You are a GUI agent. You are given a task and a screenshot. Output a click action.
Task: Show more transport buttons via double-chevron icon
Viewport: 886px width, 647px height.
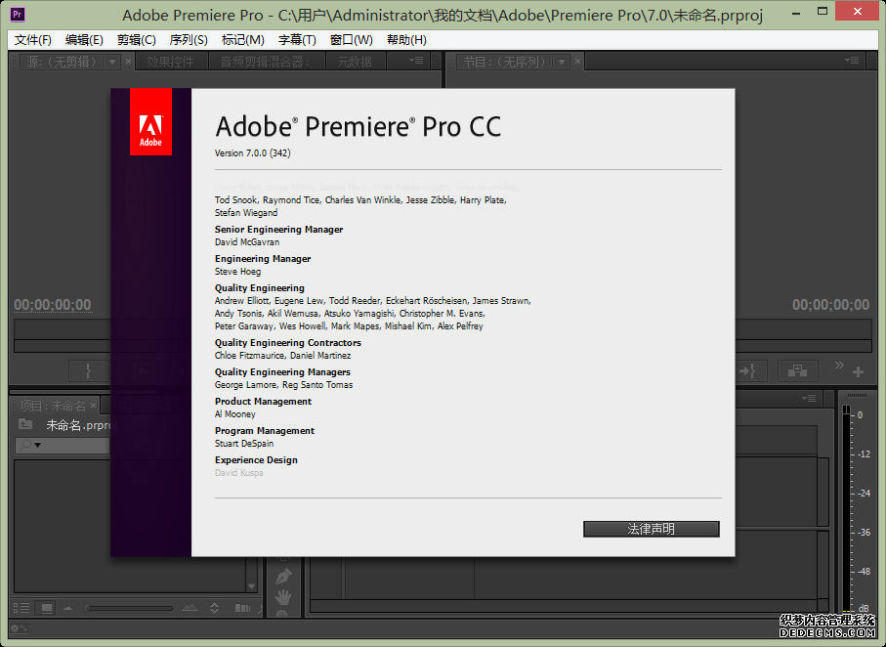click(839, 366)
